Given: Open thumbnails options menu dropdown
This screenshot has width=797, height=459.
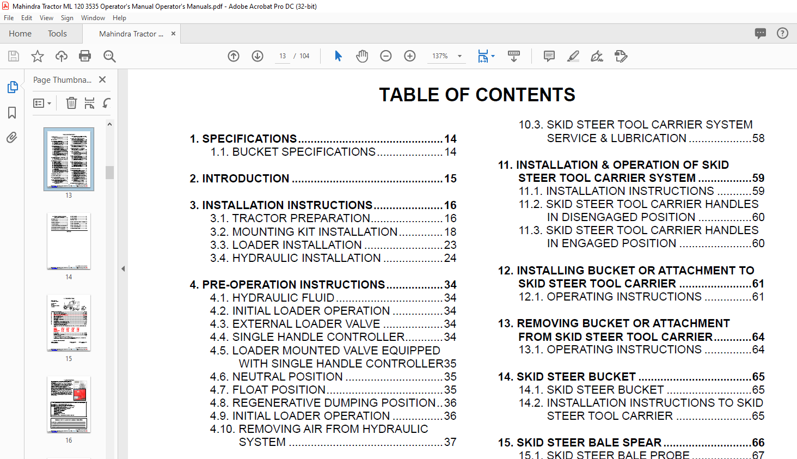Looking at the screenshot, I should [x=42, y=103].
